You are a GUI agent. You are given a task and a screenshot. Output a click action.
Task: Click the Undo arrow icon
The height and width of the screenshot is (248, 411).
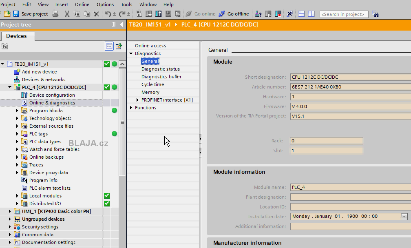(108, 13)
